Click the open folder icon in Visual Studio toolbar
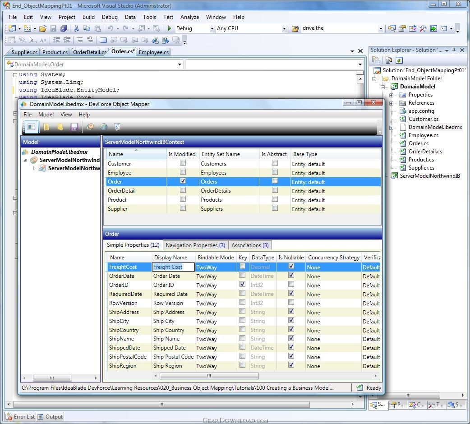The image size is (470, 424). click(x=43, y=28)
